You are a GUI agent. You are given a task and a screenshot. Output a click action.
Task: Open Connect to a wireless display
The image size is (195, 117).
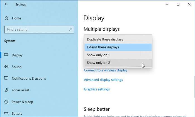(106, 70)
